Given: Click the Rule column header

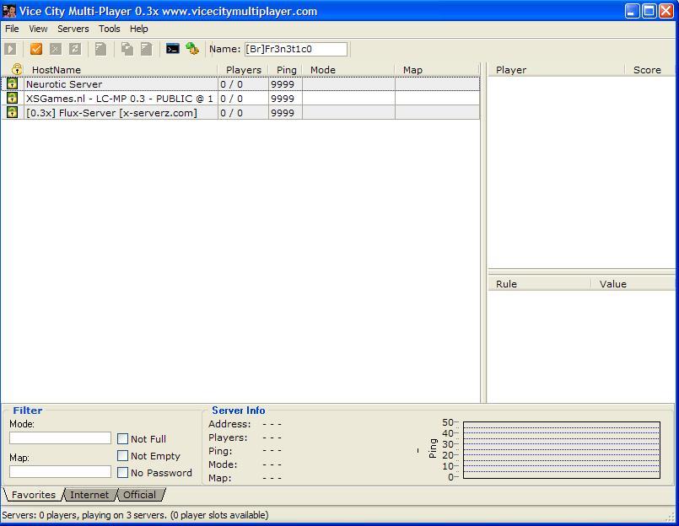Looking at the screenshot, I should coord(539,284).
